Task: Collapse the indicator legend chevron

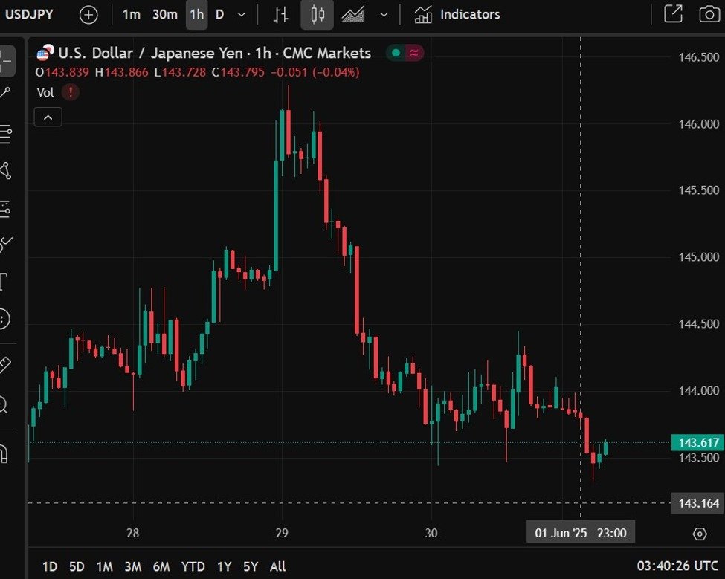Action: coord(48,117)
